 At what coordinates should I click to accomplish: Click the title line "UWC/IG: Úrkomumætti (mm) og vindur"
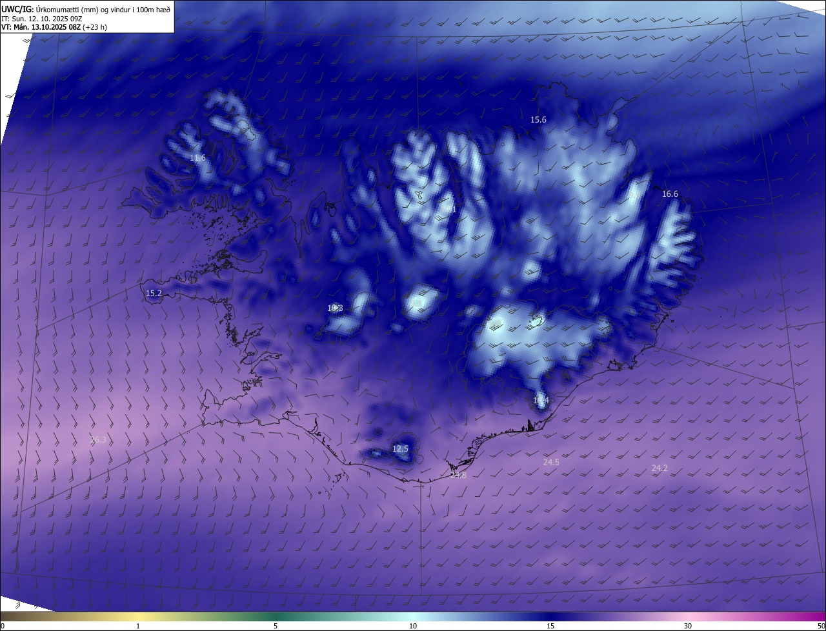86,8
